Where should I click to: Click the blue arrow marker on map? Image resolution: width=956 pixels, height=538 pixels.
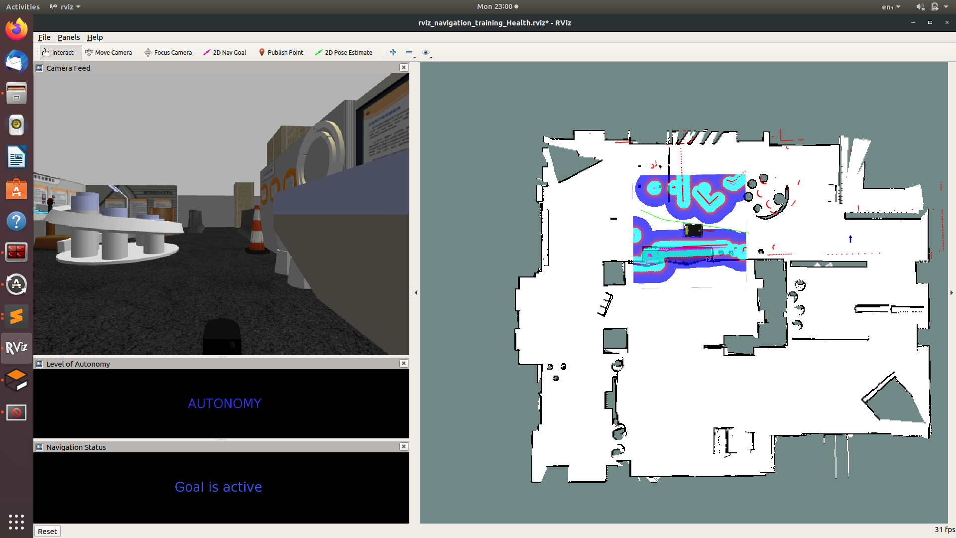tap(850, 239)
